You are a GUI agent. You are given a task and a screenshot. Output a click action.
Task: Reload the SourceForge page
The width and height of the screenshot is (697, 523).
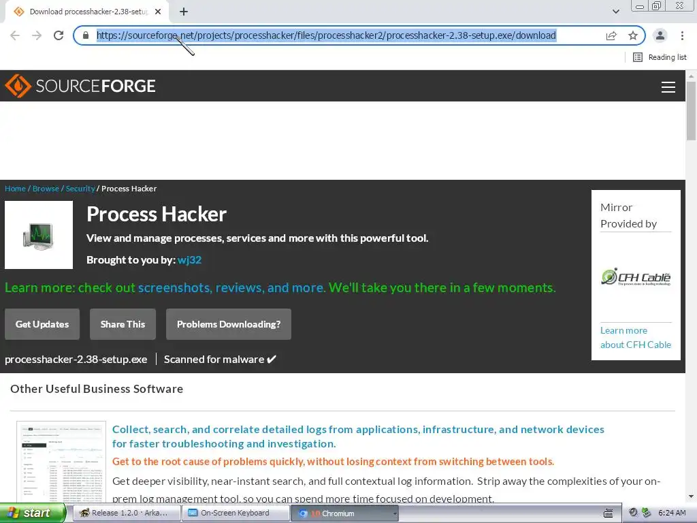coord(59,35)
